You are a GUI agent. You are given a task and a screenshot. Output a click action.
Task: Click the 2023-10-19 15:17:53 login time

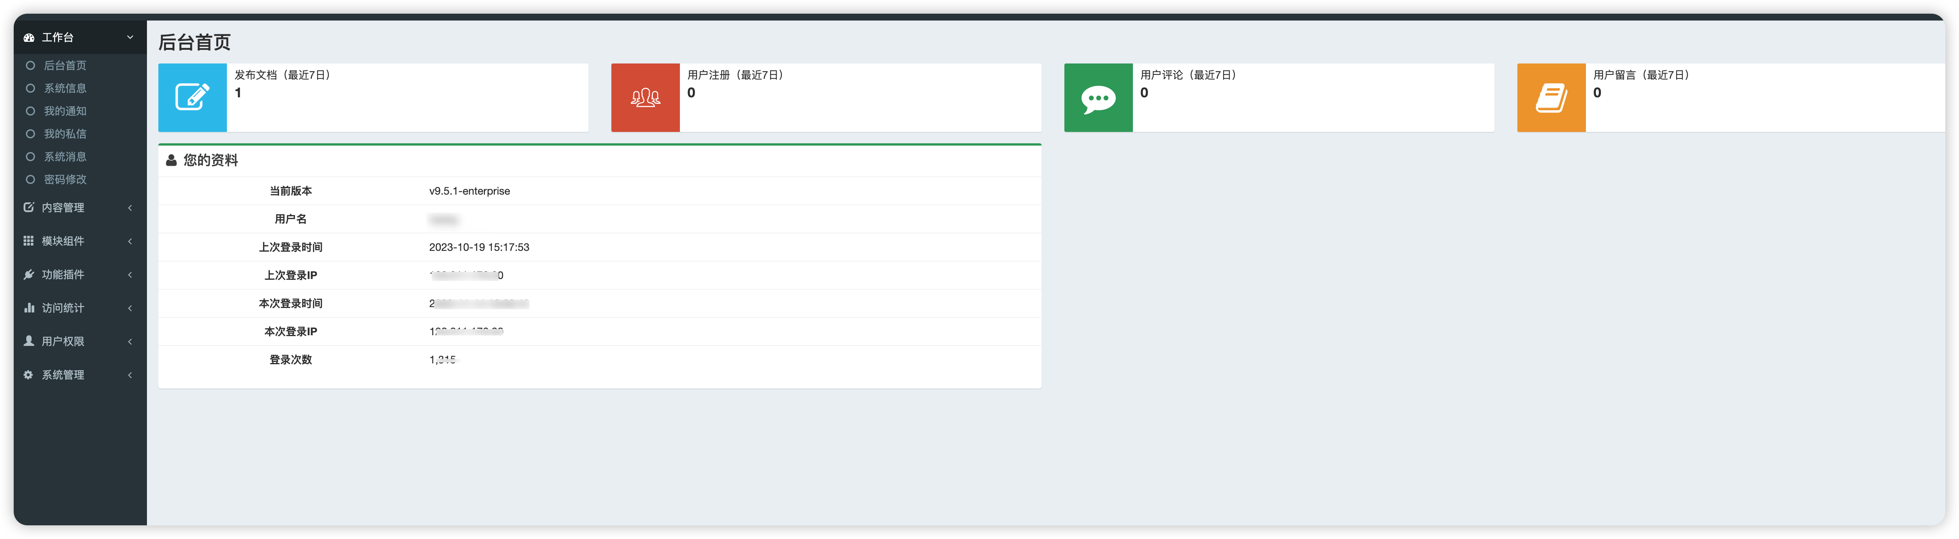(479, 247)
